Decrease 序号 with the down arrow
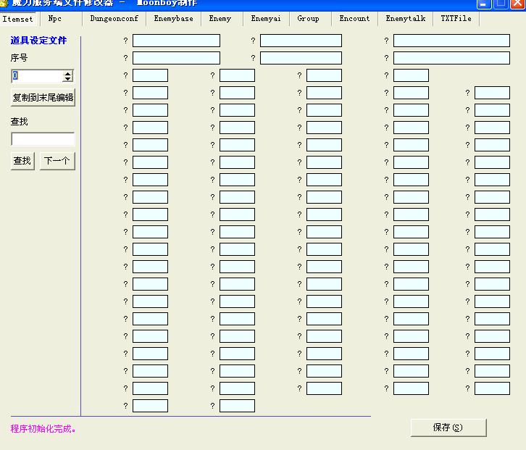The width and height of the screenshot is (526, 450). 68,79
